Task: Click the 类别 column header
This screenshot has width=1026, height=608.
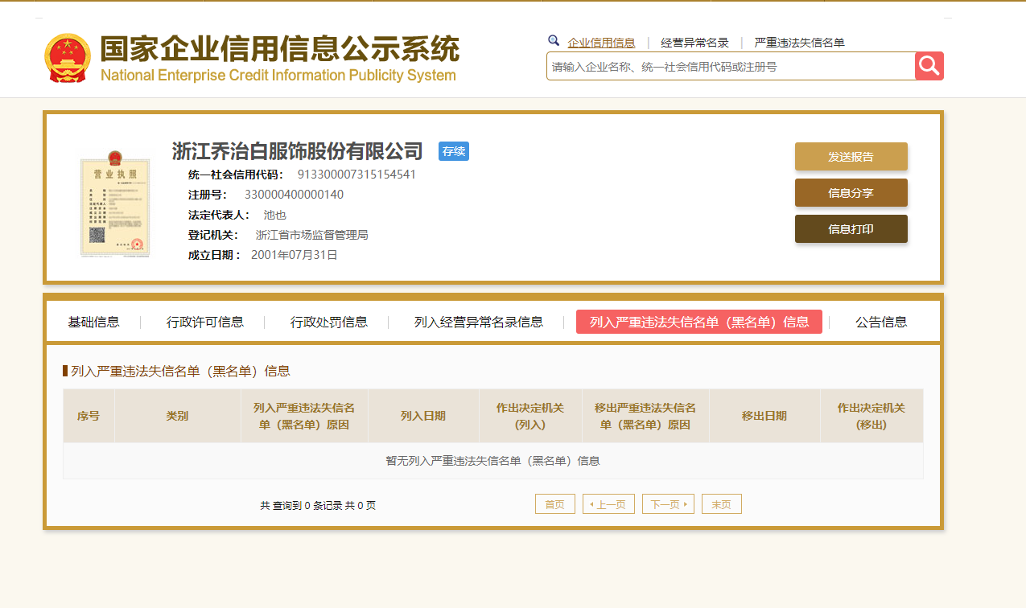Action: (177, 416)
